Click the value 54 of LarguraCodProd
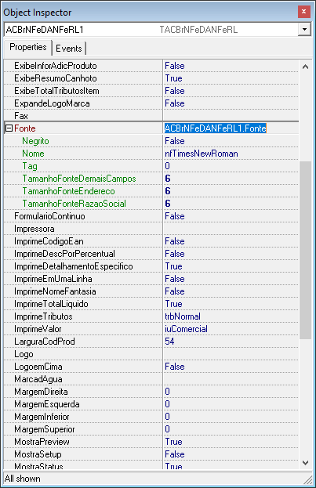 pyautogui.click(x=169, y=342)
